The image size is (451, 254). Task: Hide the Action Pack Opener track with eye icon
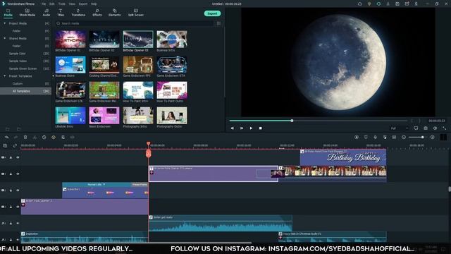(18, 207)
